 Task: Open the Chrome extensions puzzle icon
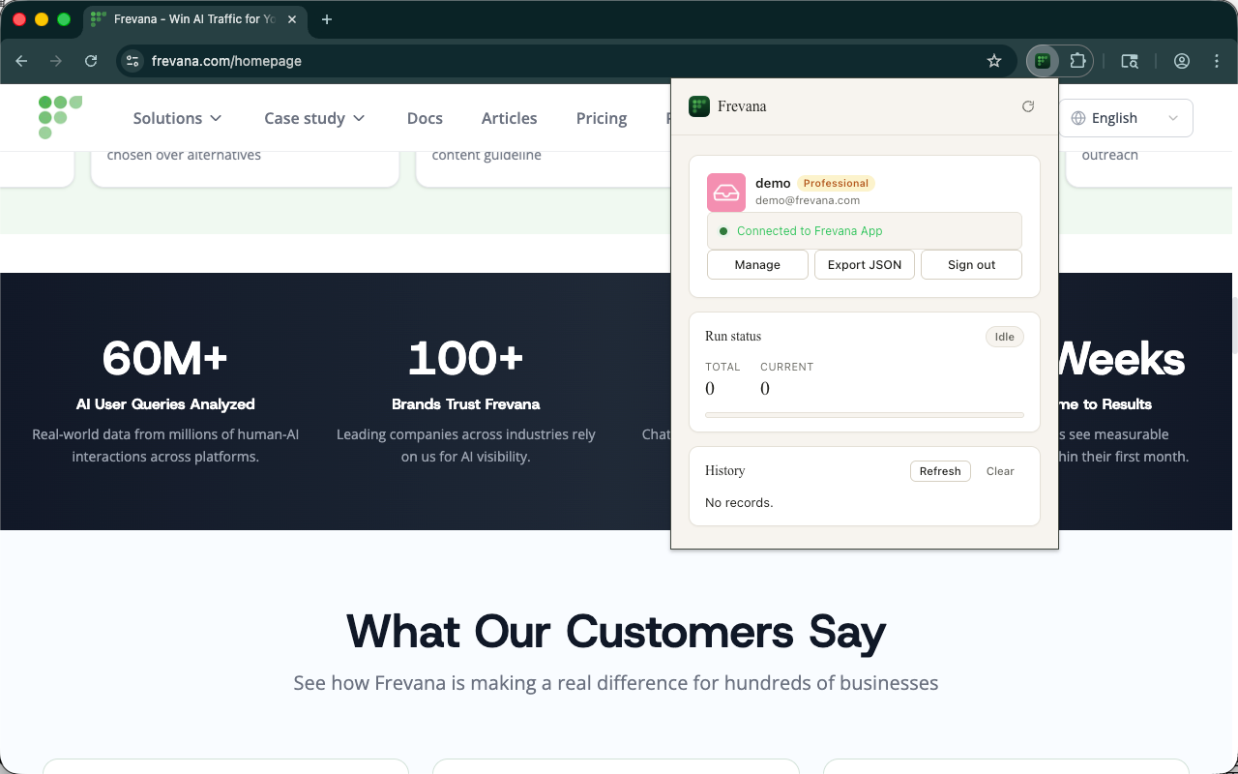1077,61
